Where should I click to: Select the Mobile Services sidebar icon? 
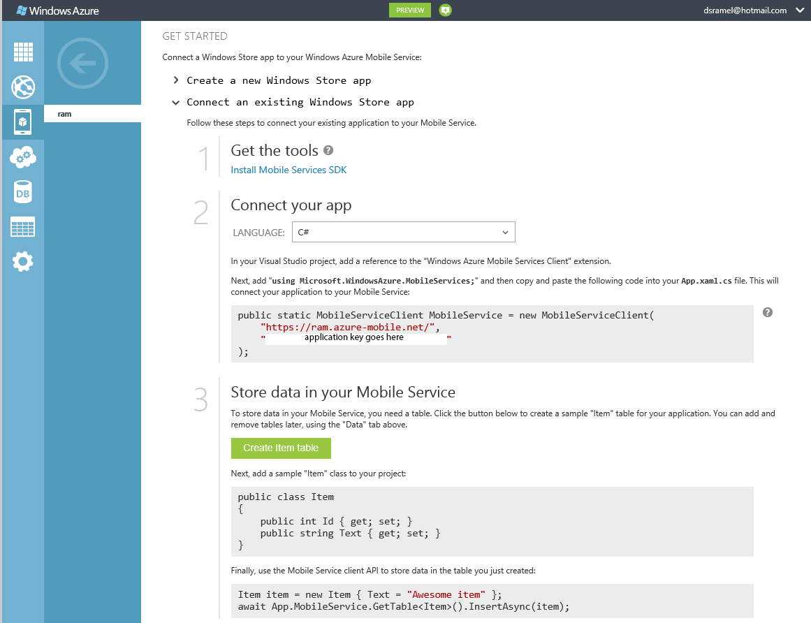tap(23, 122)
